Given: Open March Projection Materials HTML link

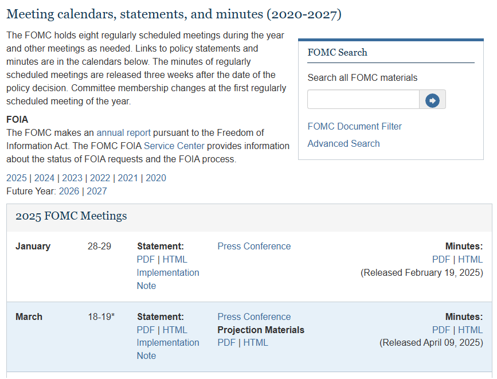Looking at the screenshot, I should (x=256, y=342).
